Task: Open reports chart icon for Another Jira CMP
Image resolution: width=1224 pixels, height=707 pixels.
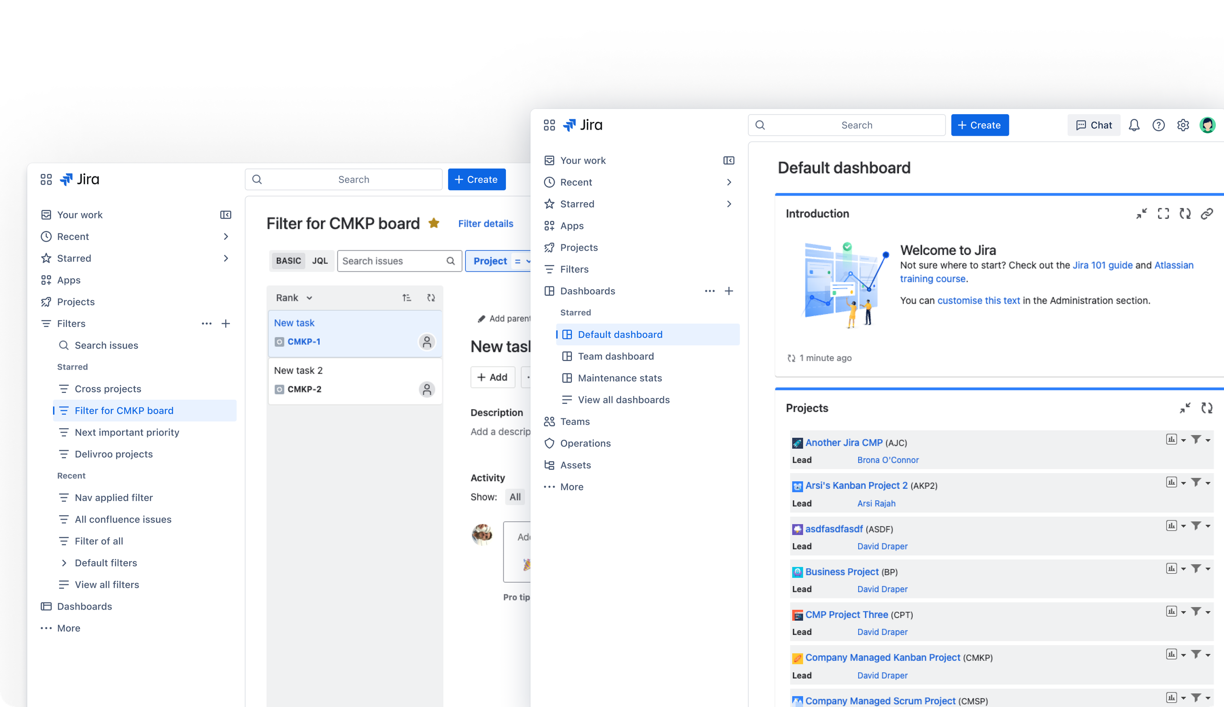Action: [x=1171, y=439]
